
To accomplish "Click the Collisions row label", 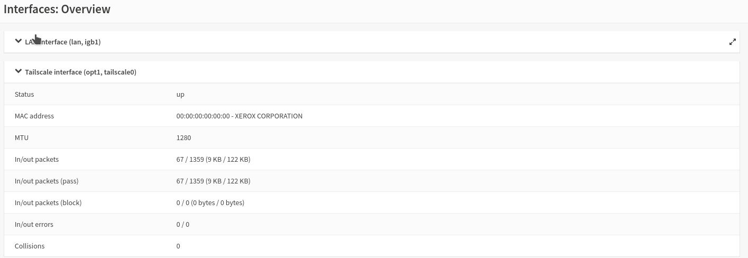I will (30, 246).
